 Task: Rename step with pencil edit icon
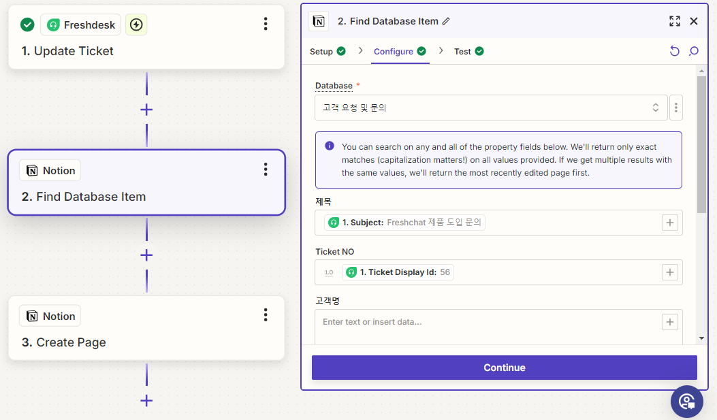coord(446,21)
